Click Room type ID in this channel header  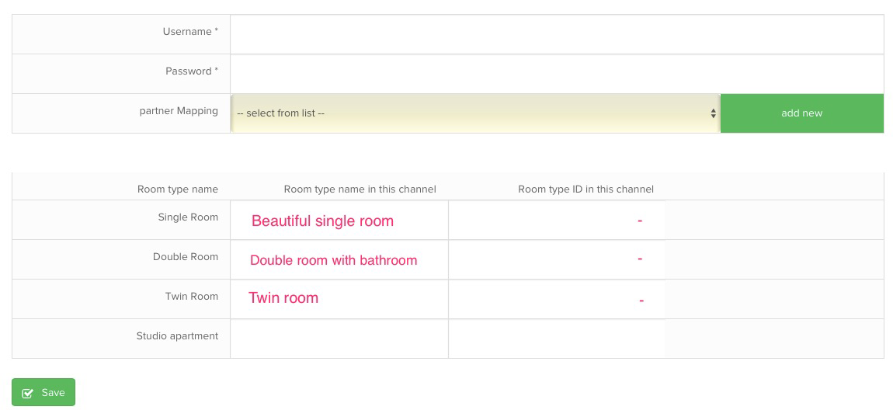[x=586, y=189]
